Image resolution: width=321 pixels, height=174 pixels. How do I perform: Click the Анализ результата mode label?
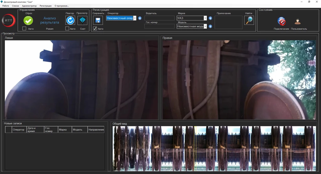(50, 20)
